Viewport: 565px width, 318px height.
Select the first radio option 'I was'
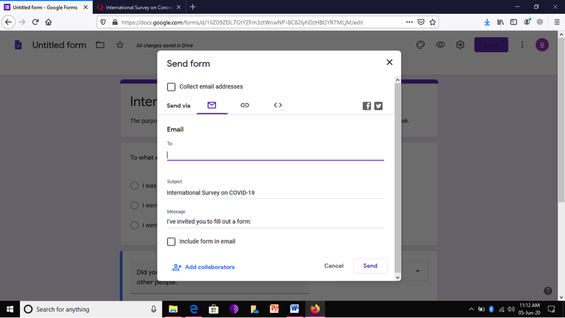coord(134,185)
